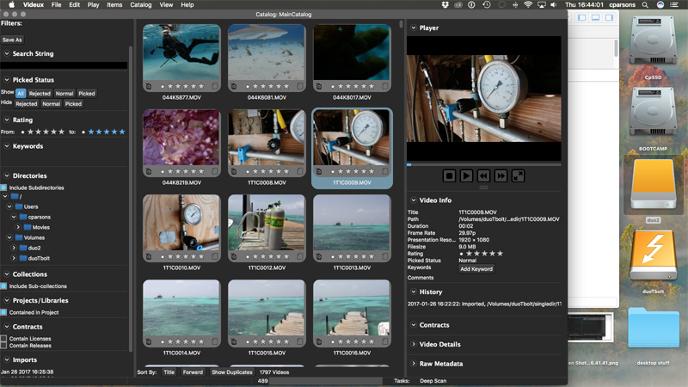Enable the Contain Licenses checkbox
688x387 pixels.
pos(3,339)
